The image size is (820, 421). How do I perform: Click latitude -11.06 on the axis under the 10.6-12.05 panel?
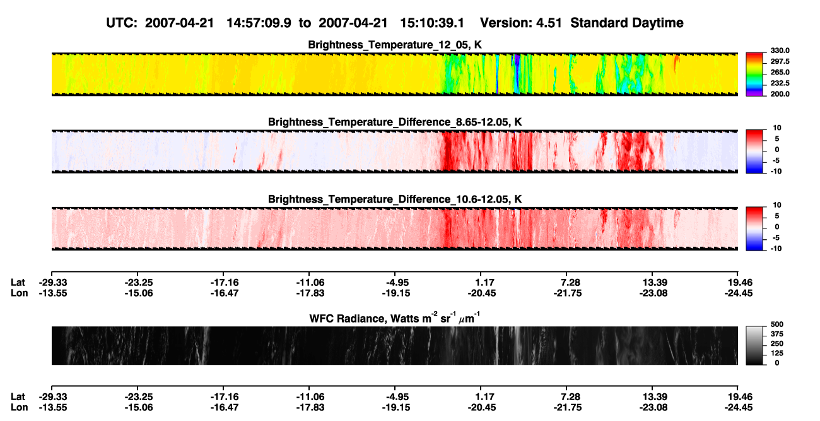coord(309,282)
